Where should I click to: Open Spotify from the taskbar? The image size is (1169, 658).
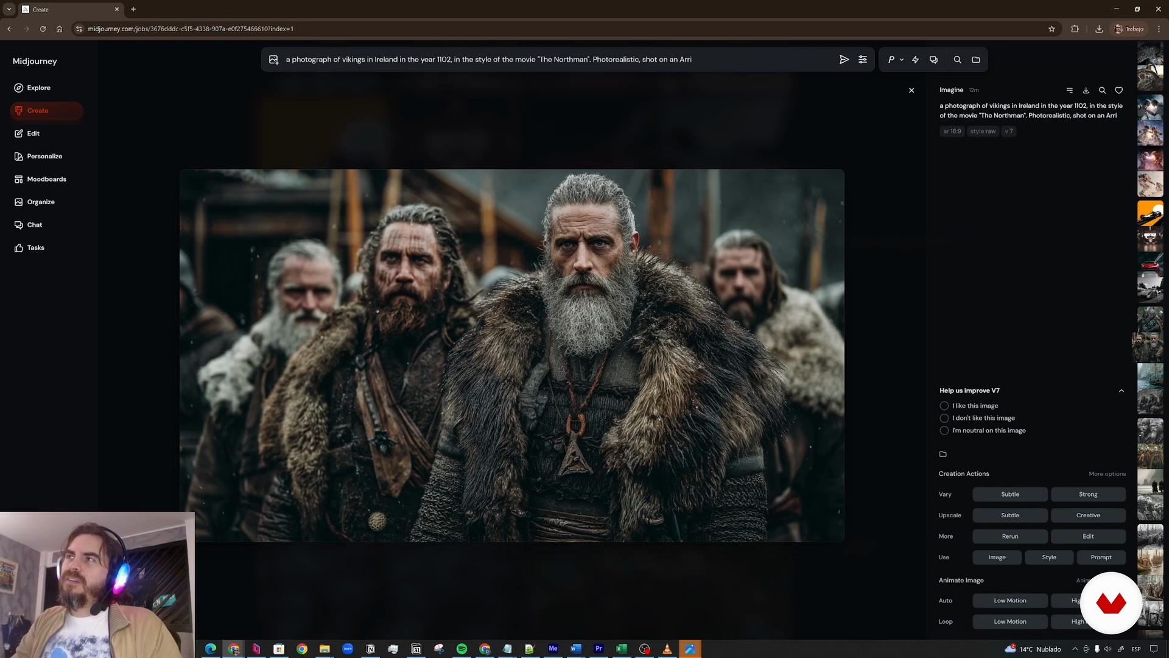[462, 649]
